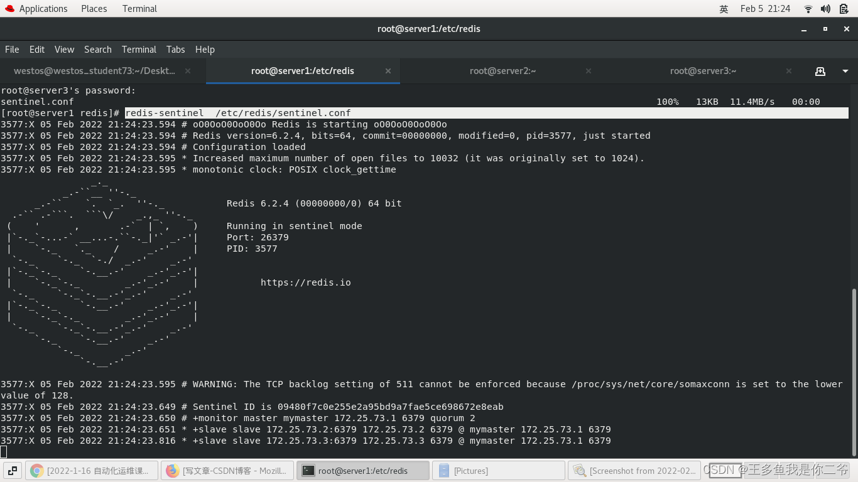Switch to root@server2:~ tab

click(x=502, y=71)
